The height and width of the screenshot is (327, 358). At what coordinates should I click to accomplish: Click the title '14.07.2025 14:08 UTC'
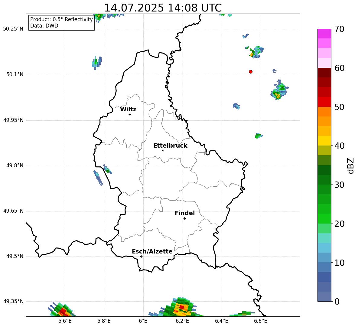[x=163, y=8]
